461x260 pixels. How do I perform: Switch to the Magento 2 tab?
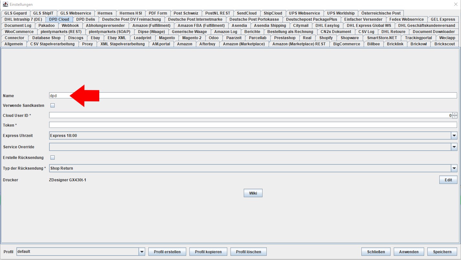pyautogui.click(x=192, y=38)
